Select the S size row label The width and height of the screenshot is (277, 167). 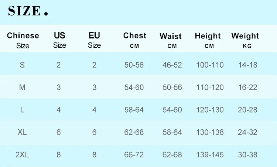coord(22,65)
